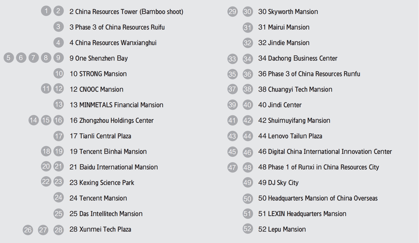Image resolution: width=419 pixels, height=243 pixels.
Task: Click the number 52 circle marker
Action: (247, 229)
